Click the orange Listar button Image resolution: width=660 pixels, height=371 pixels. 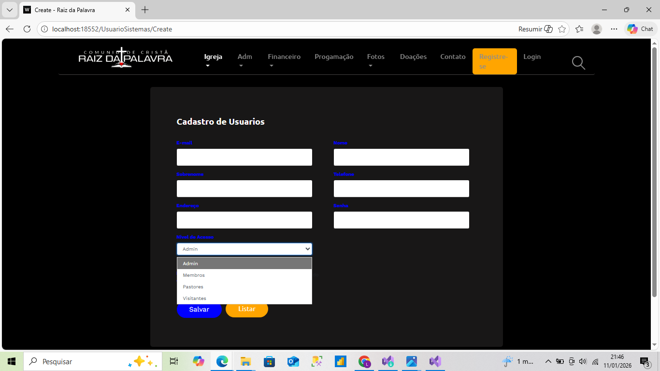(246, 309)
